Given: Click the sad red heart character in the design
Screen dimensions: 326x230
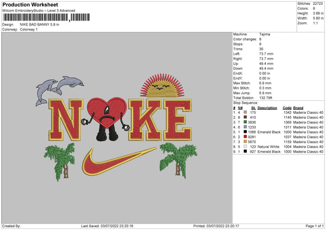Looking at the screenshot, I should click(105, 119).
